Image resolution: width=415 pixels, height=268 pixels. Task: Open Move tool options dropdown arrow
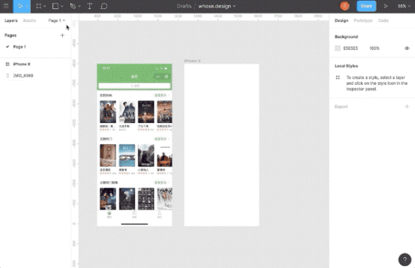[x=27, y=6]
